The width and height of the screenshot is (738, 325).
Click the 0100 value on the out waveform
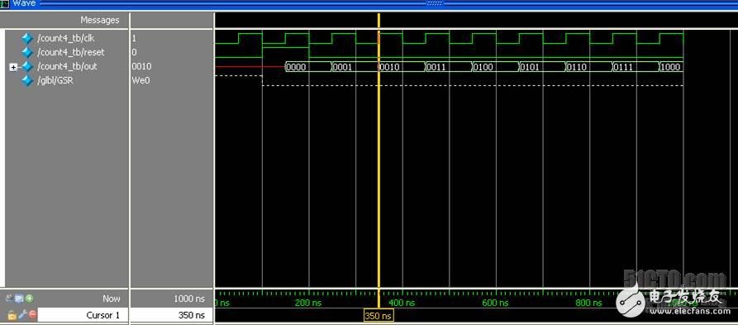coord(483,67)
